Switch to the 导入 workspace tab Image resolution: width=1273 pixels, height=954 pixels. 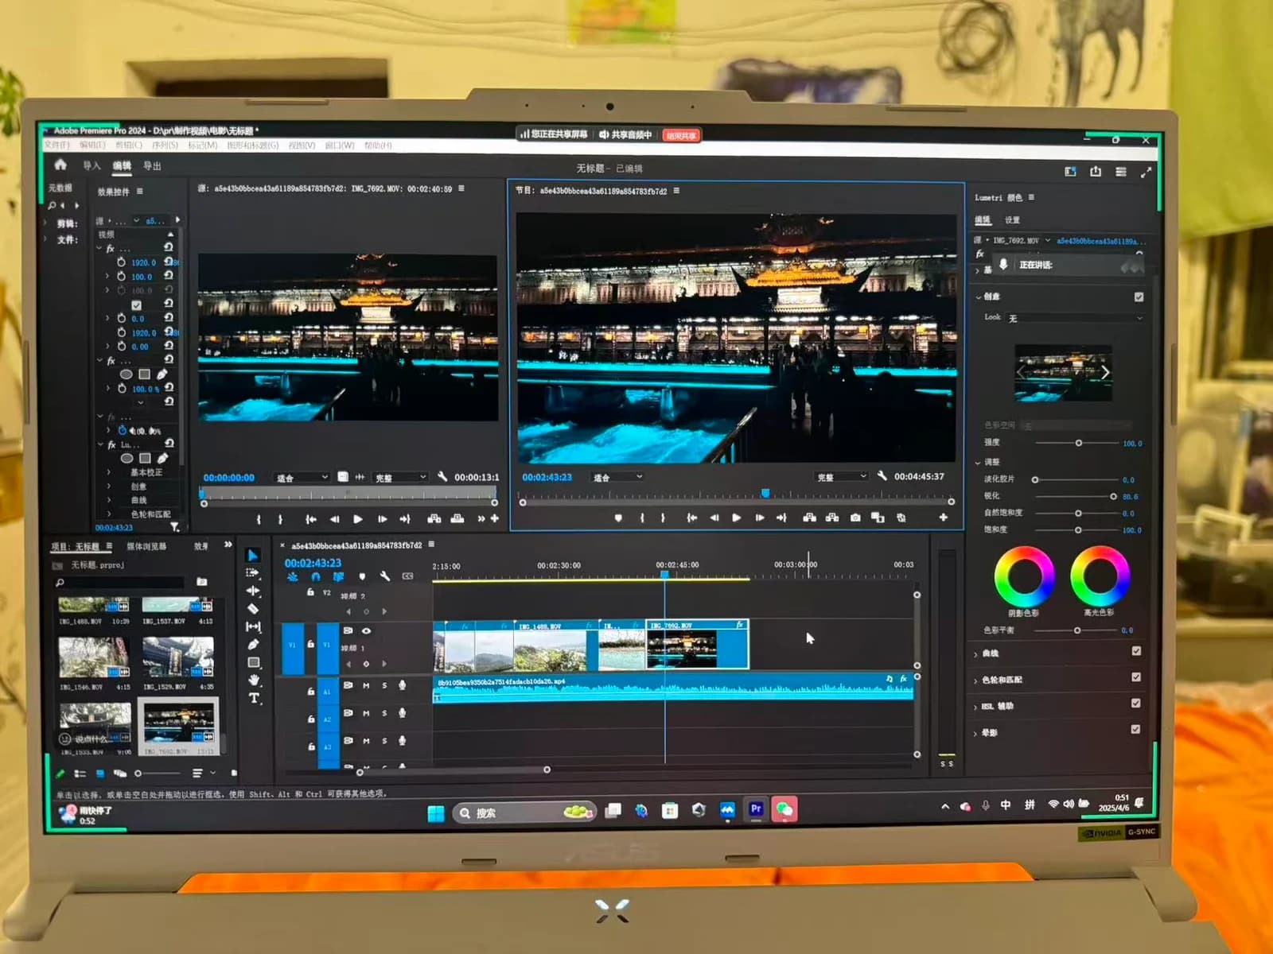pos(92,165)
